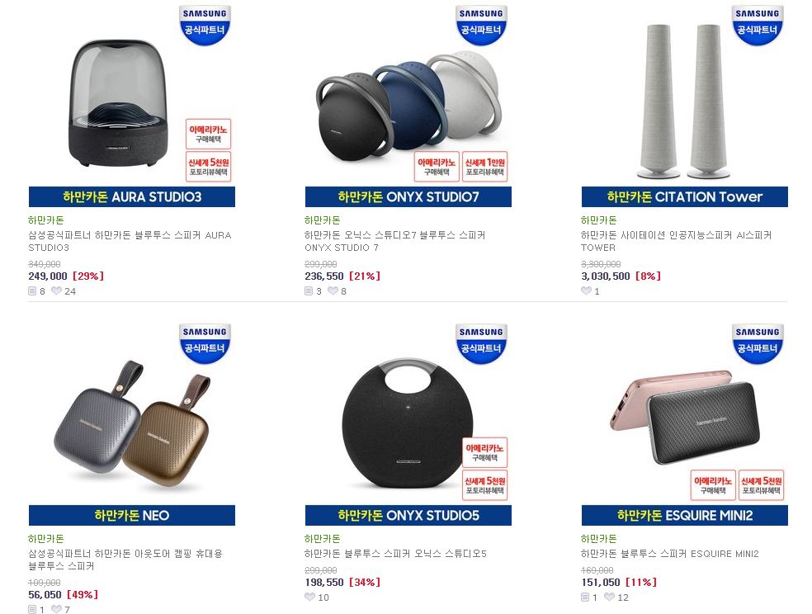Open the ONYX STUDIO5 product image
The image size is (812, 614).
[x=408, y=423]
